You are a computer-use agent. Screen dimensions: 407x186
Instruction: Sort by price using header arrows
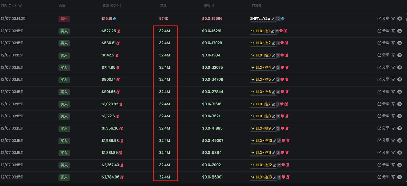tap(212, 5)
